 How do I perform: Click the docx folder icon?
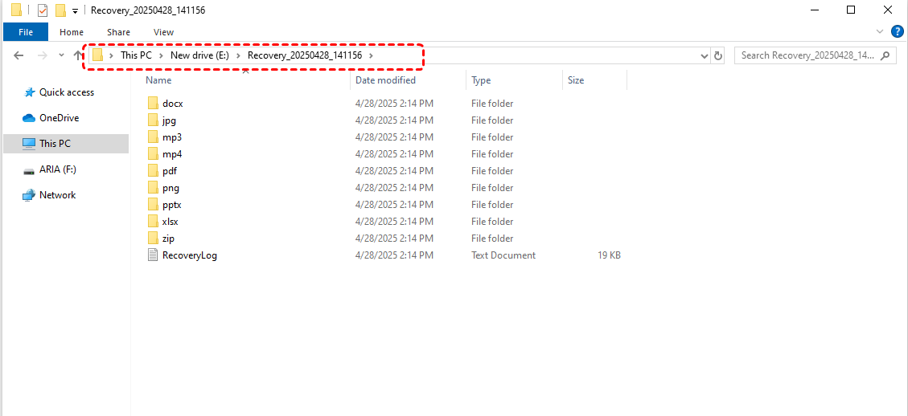tap(153, 104)
